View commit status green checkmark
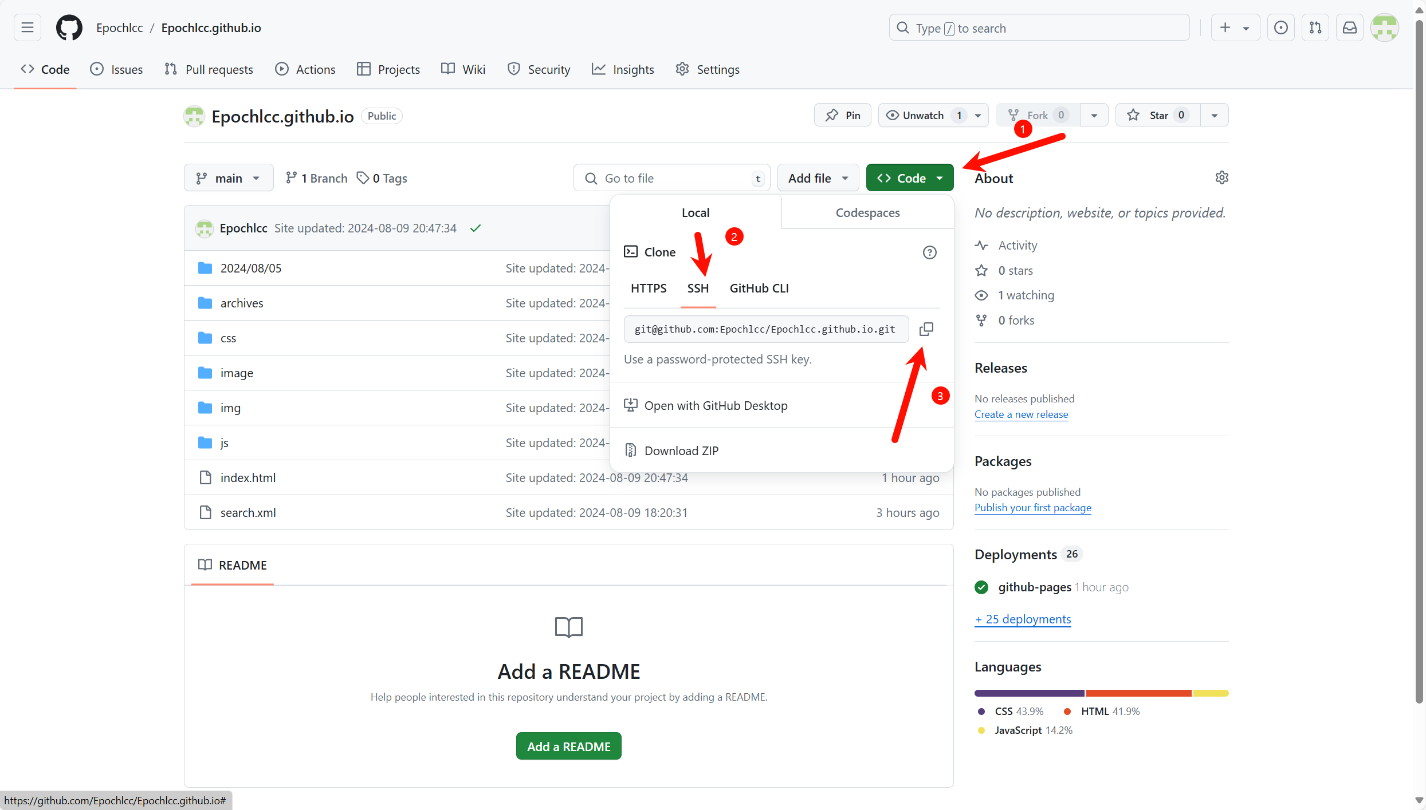 [x=476, y=228]
